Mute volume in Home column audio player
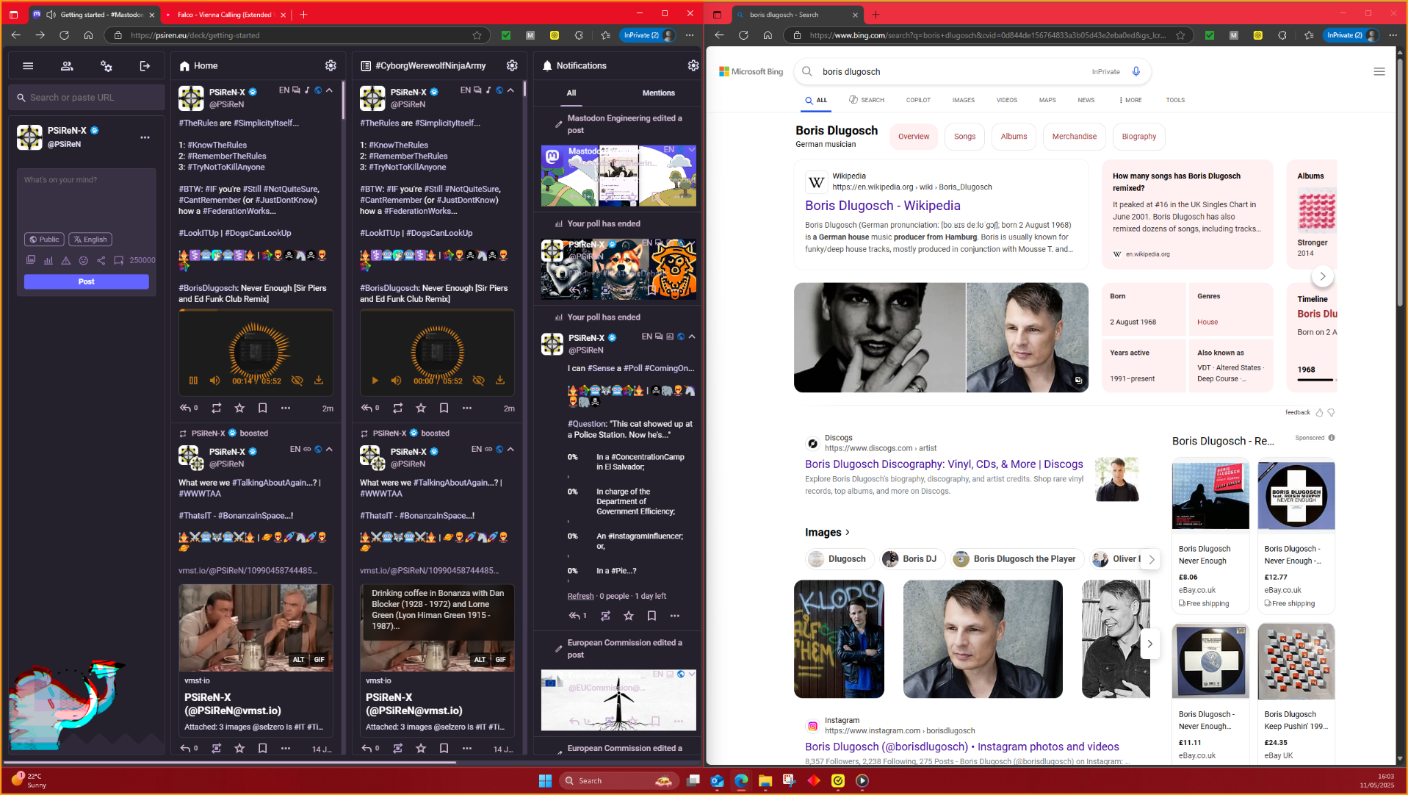1408x795 pixels. (214, 381)
